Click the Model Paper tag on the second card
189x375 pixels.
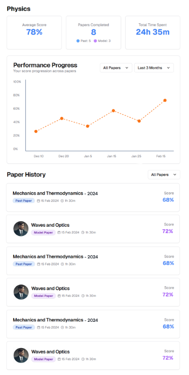coord(43,232)
